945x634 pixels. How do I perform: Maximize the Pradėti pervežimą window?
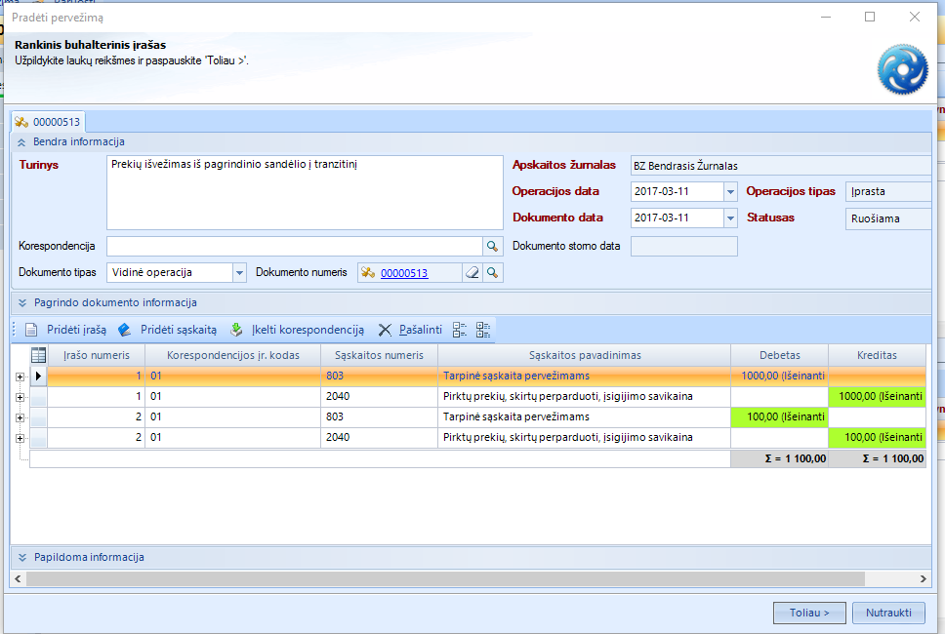click(x=870, y=17)
